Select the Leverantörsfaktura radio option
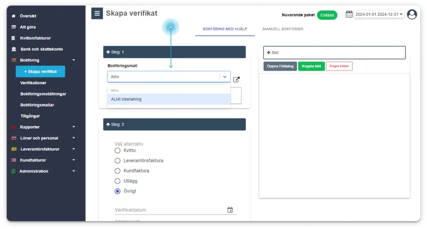Image resolution: width=427 pixels, height=229 pixels. (117, 161)
